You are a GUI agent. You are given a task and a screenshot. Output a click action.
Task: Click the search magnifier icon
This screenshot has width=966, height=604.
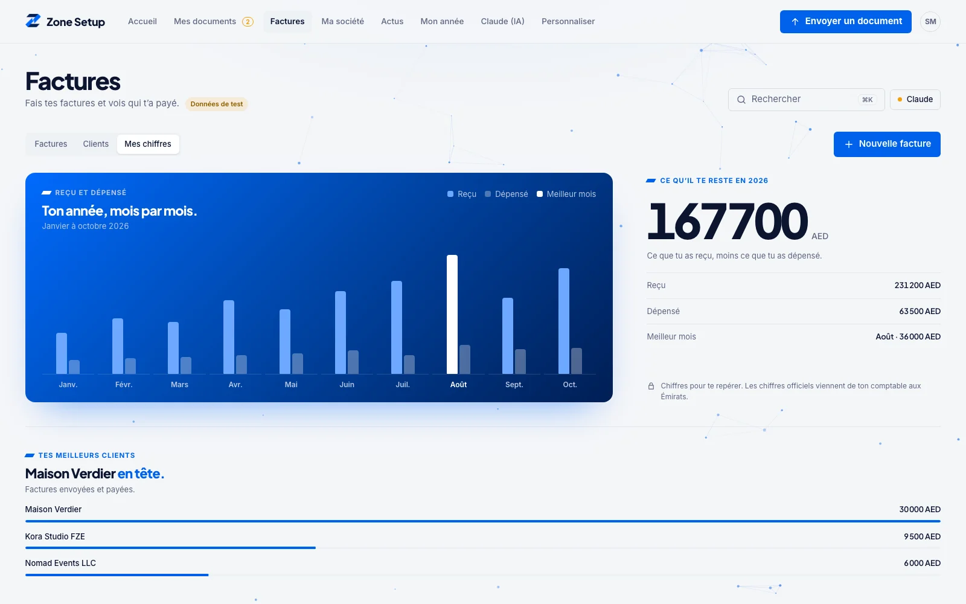(741, 100)
